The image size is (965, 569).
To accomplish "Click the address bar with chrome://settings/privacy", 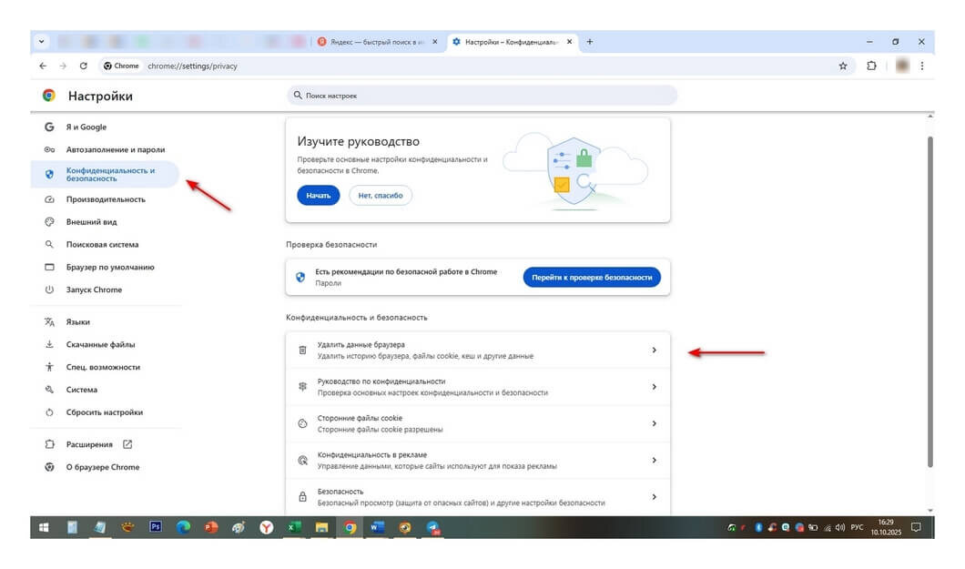I will [x=192, y=66].
